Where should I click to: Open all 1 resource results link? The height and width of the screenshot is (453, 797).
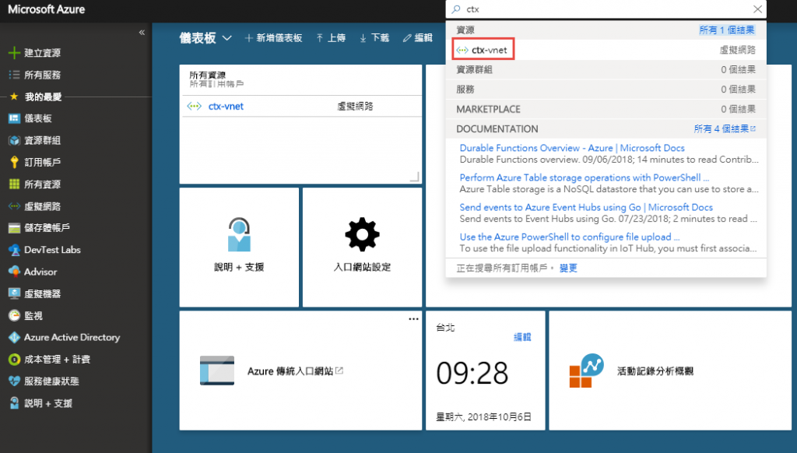(x=727, y=30)
